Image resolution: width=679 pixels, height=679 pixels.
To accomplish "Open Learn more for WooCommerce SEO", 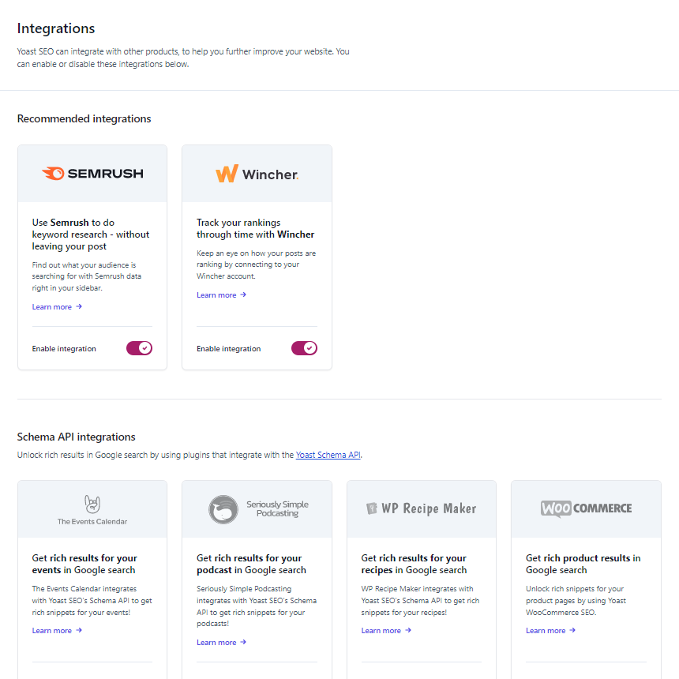I will 546,631.
